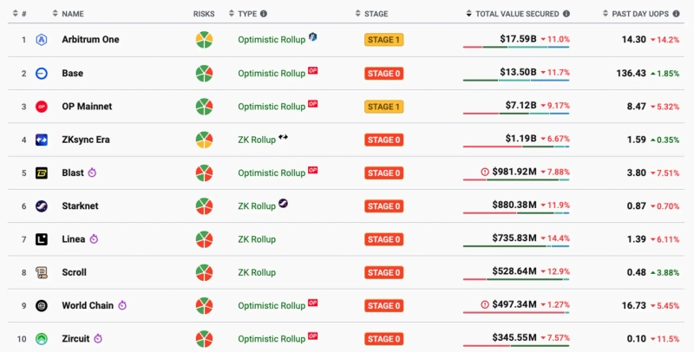This screenshot has width=694, height=352.
Task: Click the info icon beside Total Value Secured
Action: pos(566,14)
